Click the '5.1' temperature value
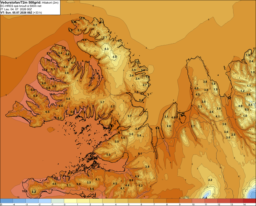The width and height of the screenshot is (256, 206). pos(69,185)
